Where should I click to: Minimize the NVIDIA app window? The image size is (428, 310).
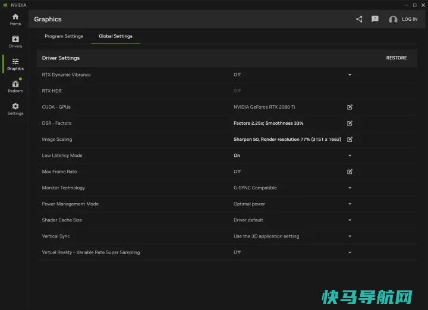tap(406, 5)
